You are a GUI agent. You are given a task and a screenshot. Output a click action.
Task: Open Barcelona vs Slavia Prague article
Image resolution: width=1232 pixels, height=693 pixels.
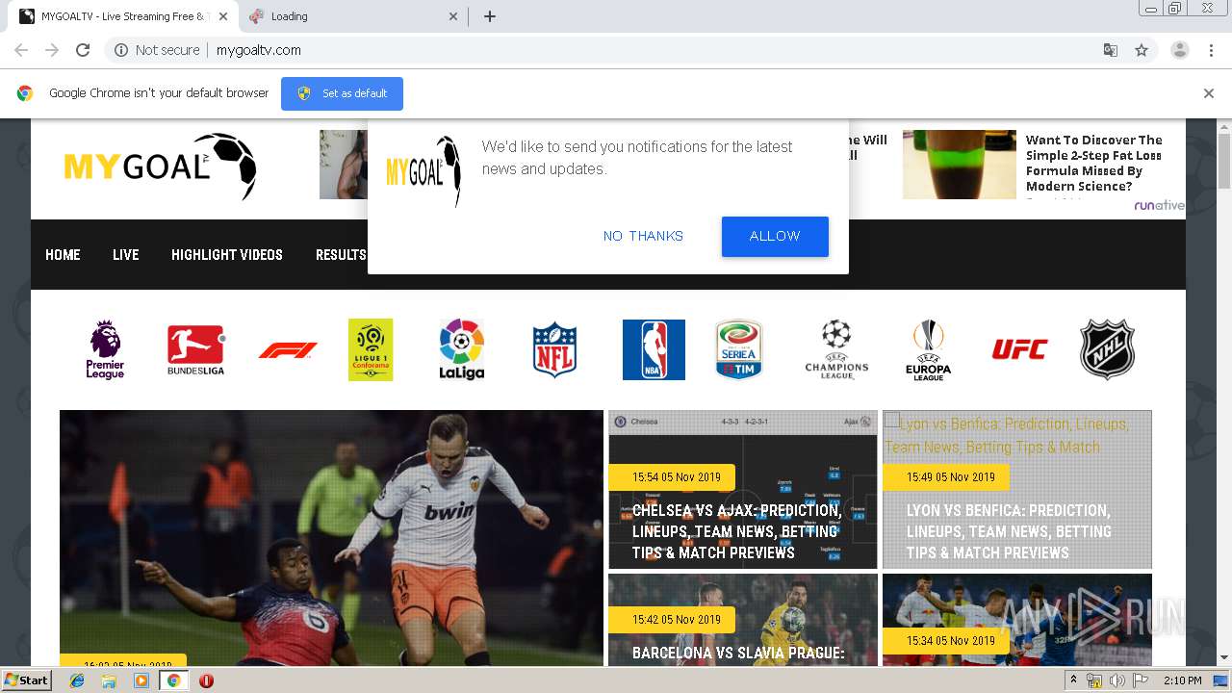pos(738,654)
